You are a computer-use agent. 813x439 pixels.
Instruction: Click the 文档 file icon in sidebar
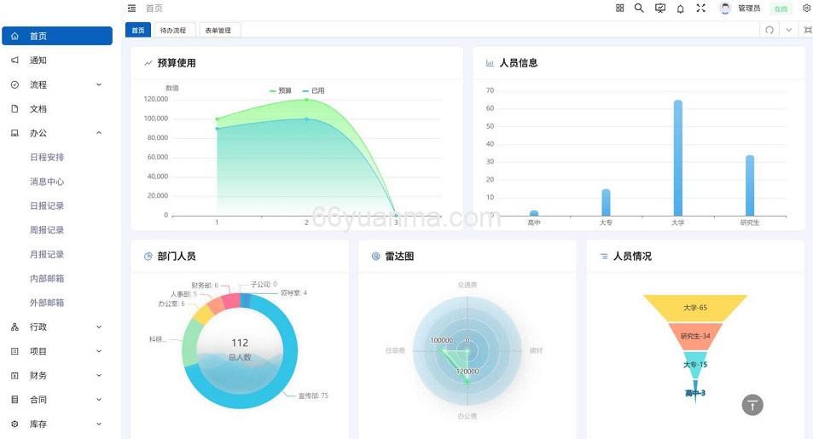point(15,109)
